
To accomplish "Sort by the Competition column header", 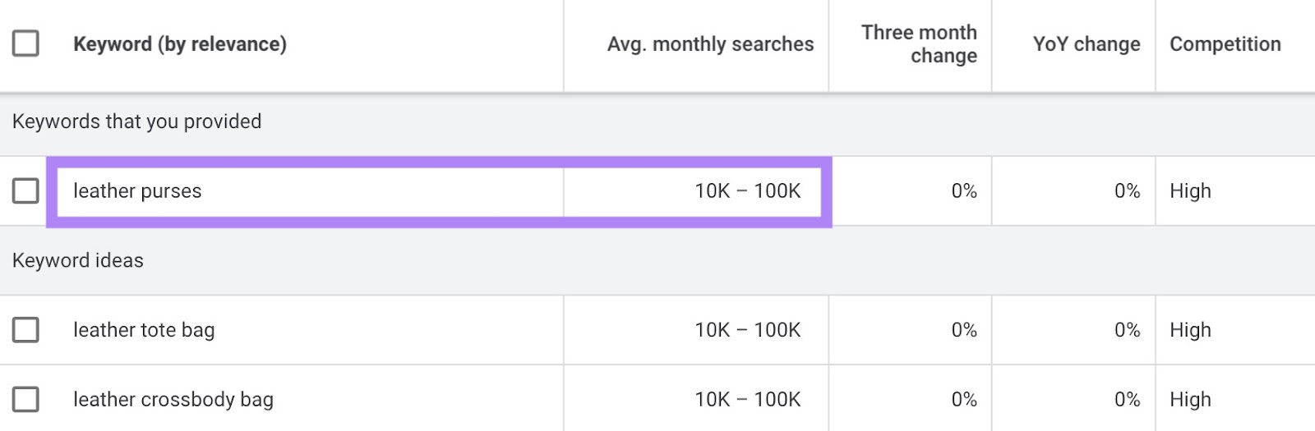I will coord(1225,44).
